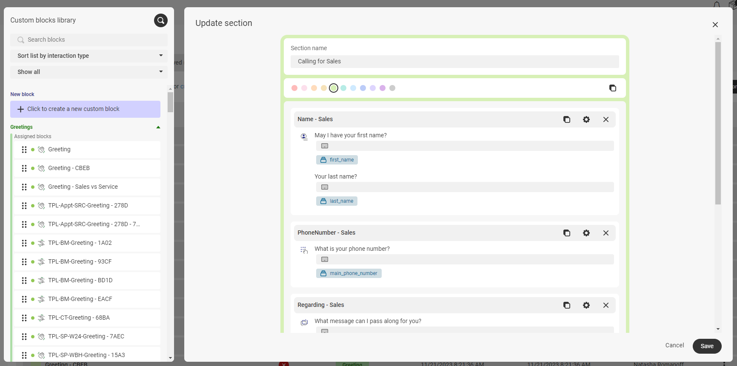Click keyboard icon under first name question
The width and height of the screenshot is (737, 366).
coord(325,146)
